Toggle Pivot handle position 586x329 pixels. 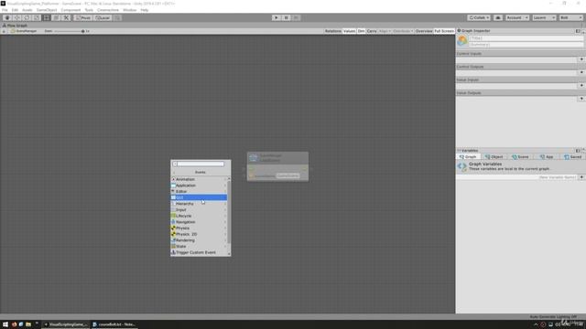coord(83,17)
